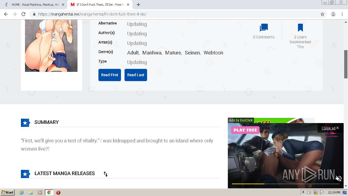Click the SUMMARY heading text
The height and width of the screenshot is (196, 348).
point(46,122)
